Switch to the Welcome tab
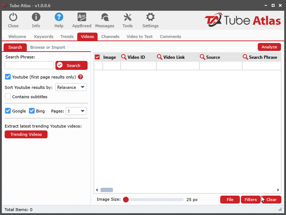The image size is (286, 215). point(17,37)
